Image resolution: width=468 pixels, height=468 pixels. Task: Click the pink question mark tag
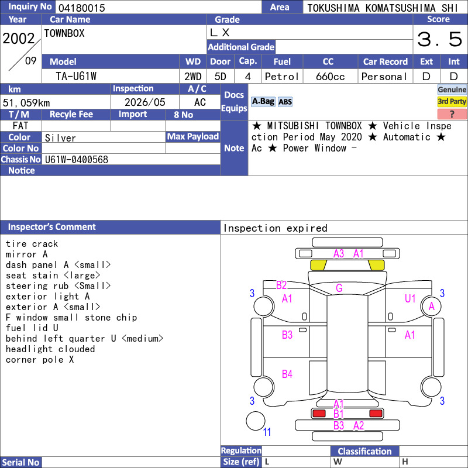(x=452, y=113)
